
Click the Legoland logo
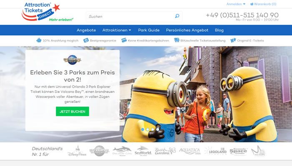coord(215,151)
